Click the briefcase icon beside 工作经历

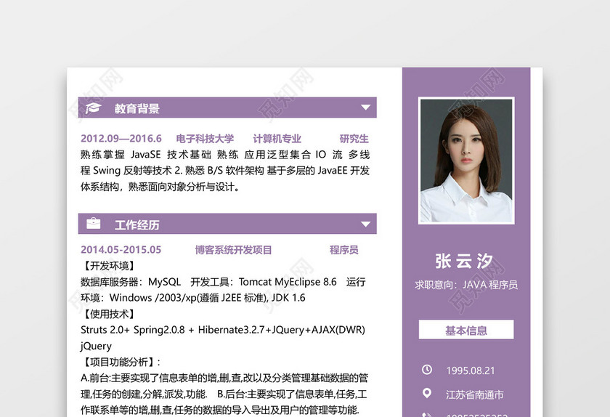click(94, 224)
